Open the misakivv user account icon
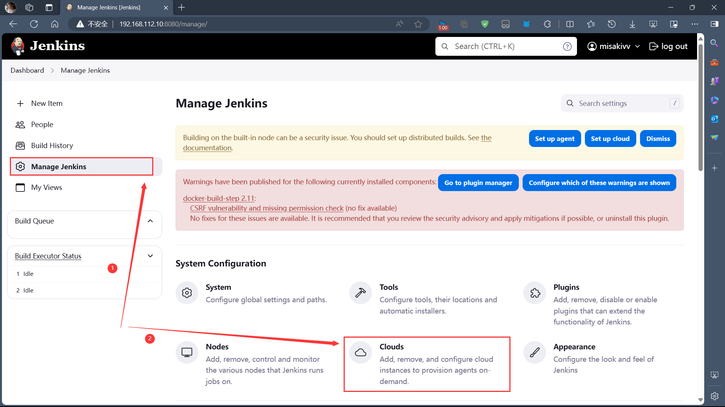The width and height of the screenshot is (725, 407). pos(592,46)
